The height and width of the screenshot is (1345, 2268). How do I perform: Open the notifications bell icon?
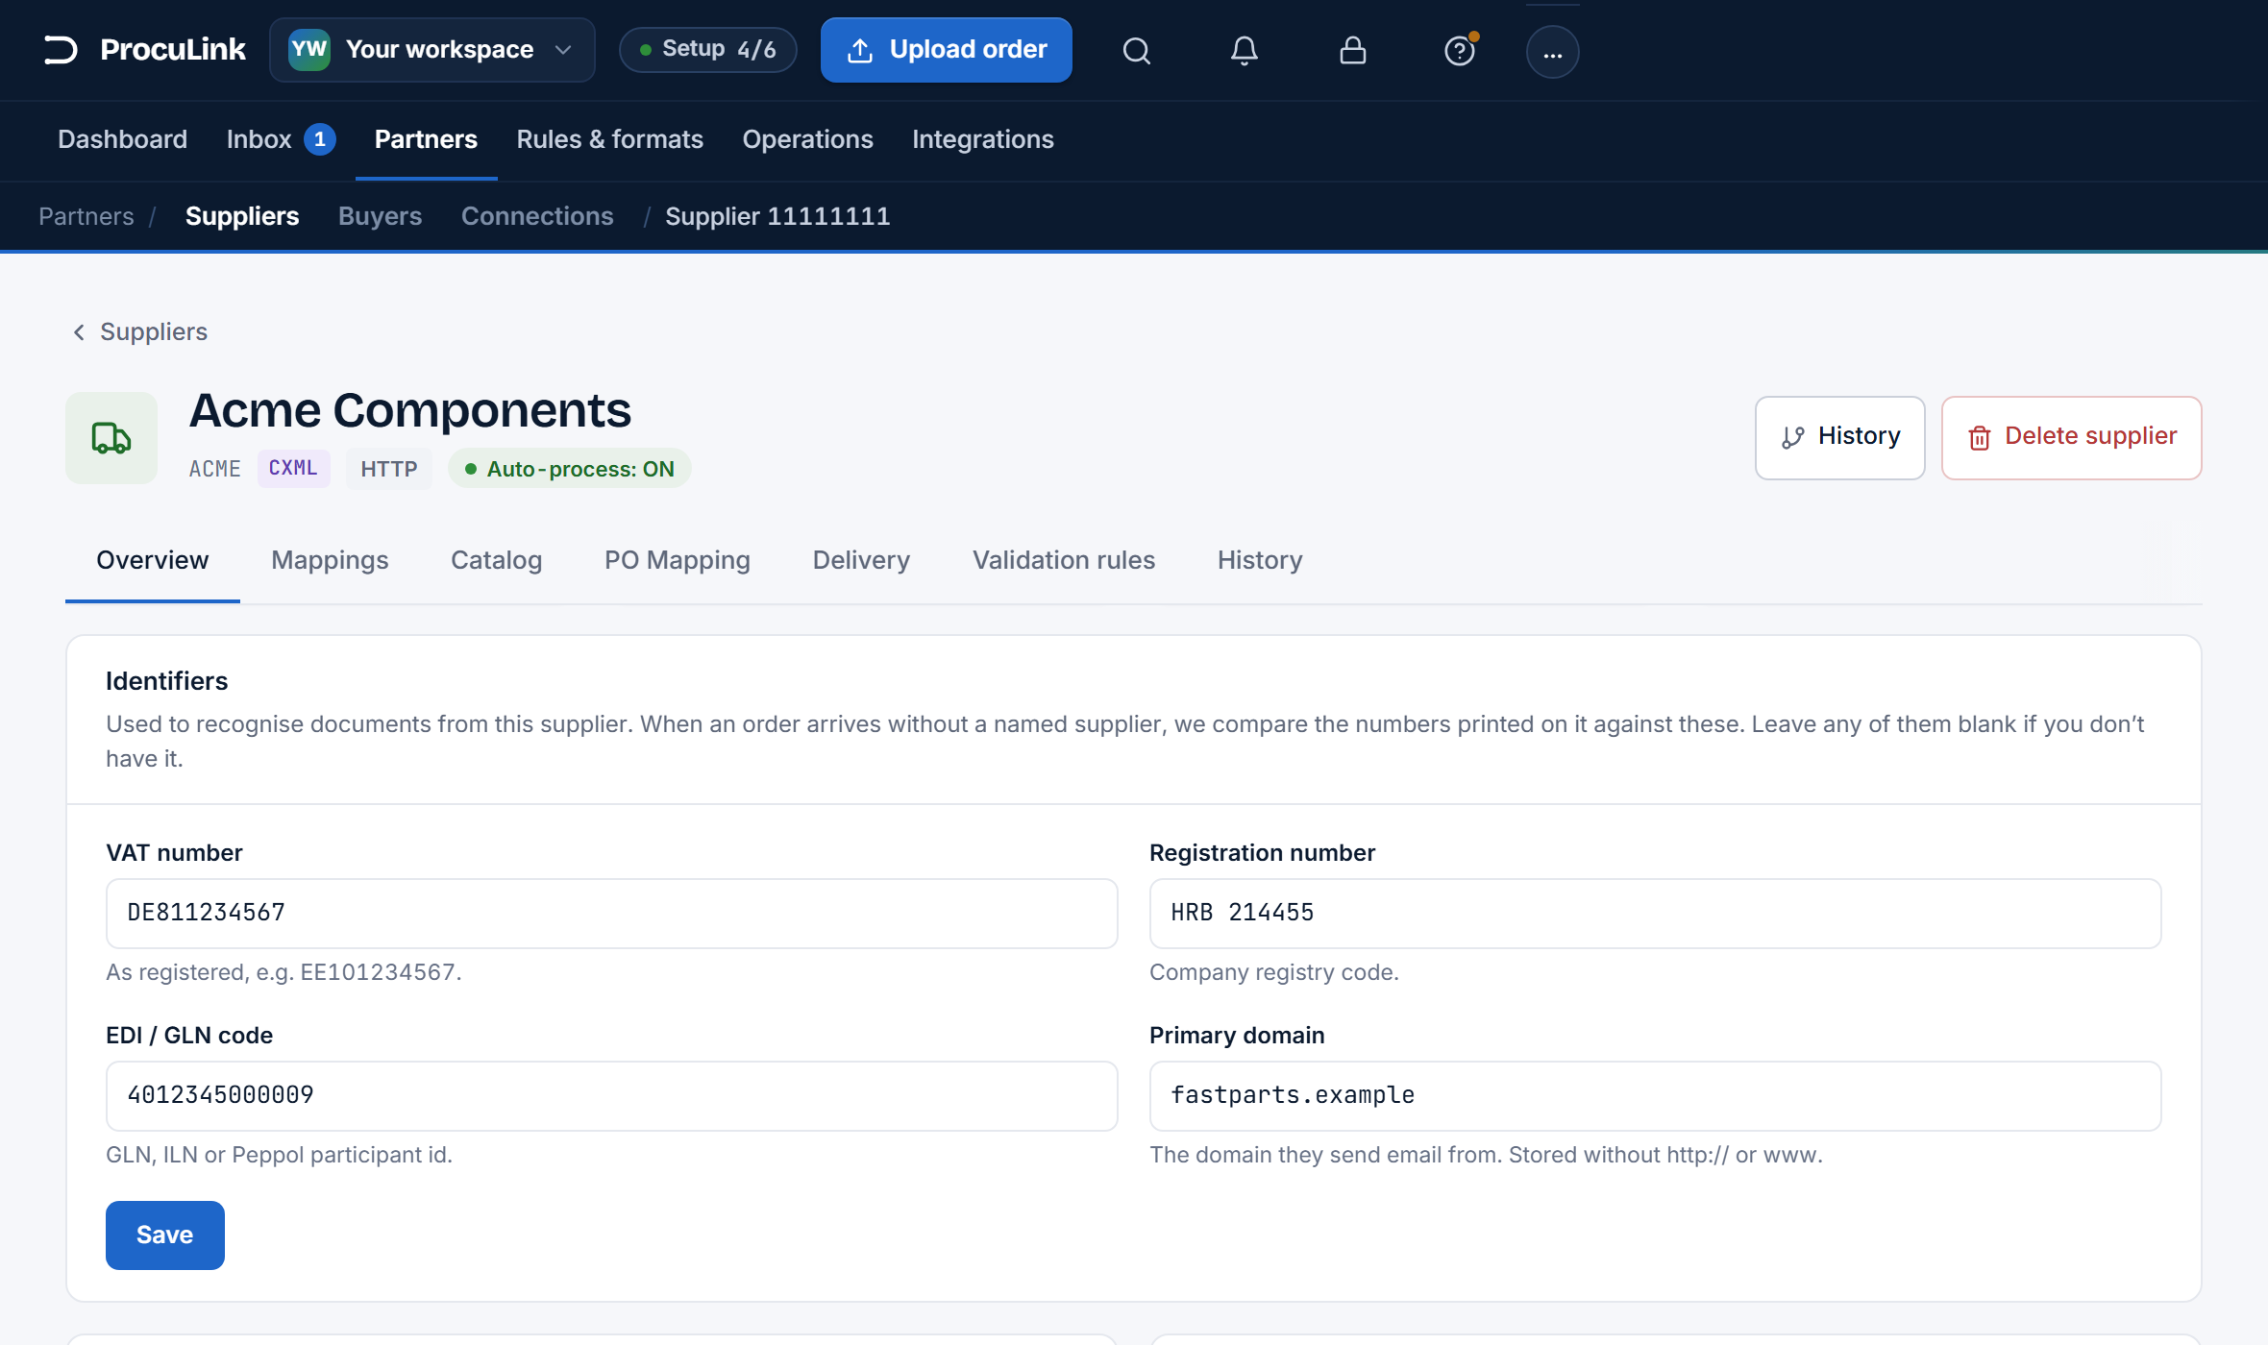point(1245,50)
